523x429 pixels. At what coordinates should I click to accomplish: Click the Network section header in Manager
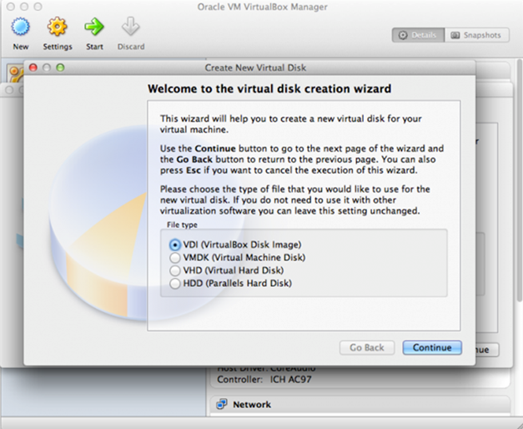360,405
